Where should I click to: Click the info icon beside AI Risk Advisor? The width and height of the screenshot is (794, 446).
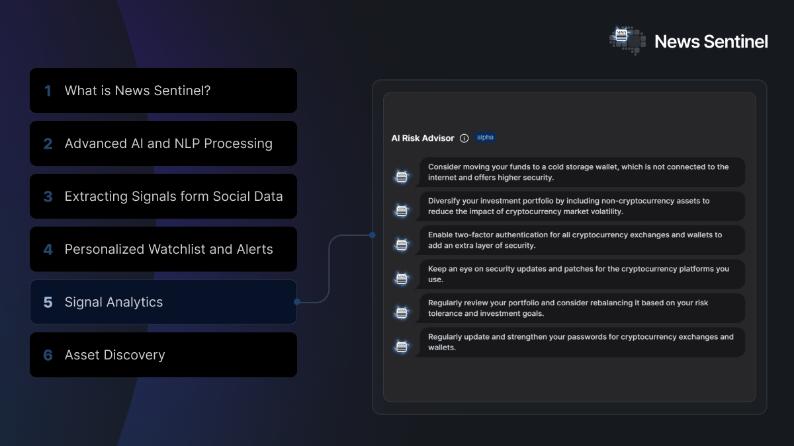(x=464, y=138)
